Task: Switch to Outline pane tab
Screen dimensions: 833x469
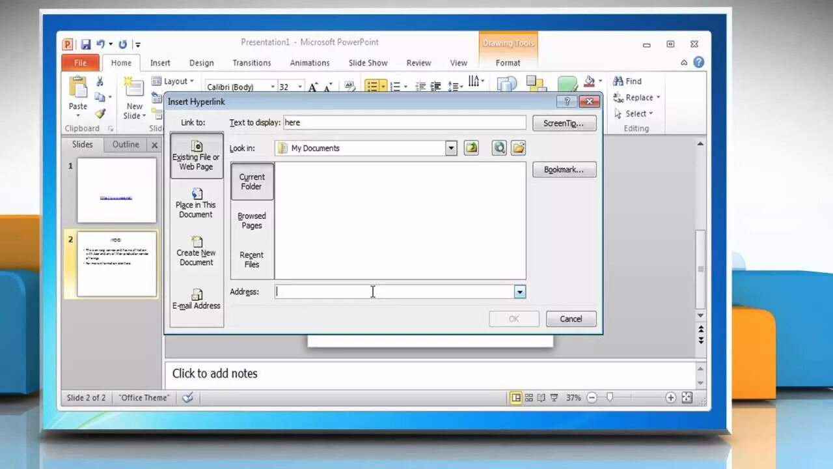Action: point(126,145)
